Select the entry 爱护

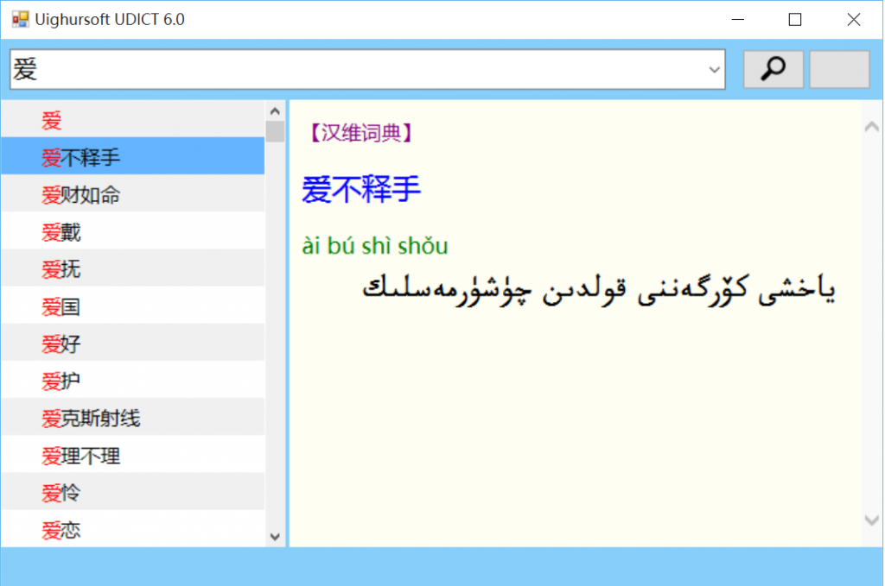click(133, 381)
